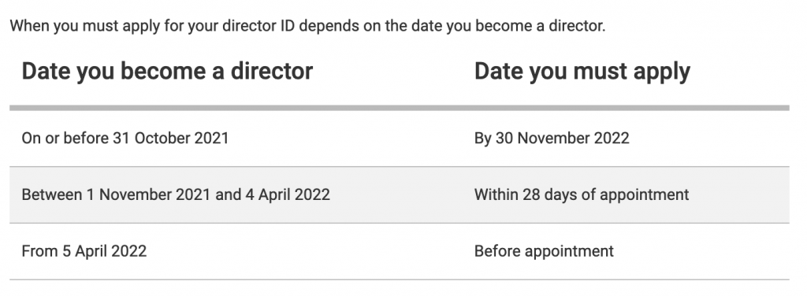Click '31 October 2021' date text
This screenshot has height=296, width=807.
pos(171,139)
